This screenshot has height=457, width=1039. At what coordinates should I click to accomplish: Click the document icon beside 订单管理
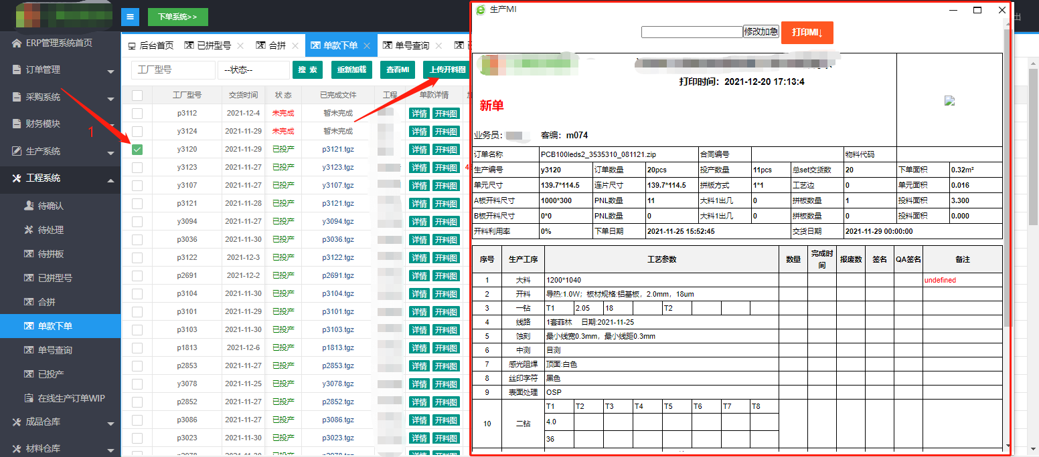tap(17, 70)
